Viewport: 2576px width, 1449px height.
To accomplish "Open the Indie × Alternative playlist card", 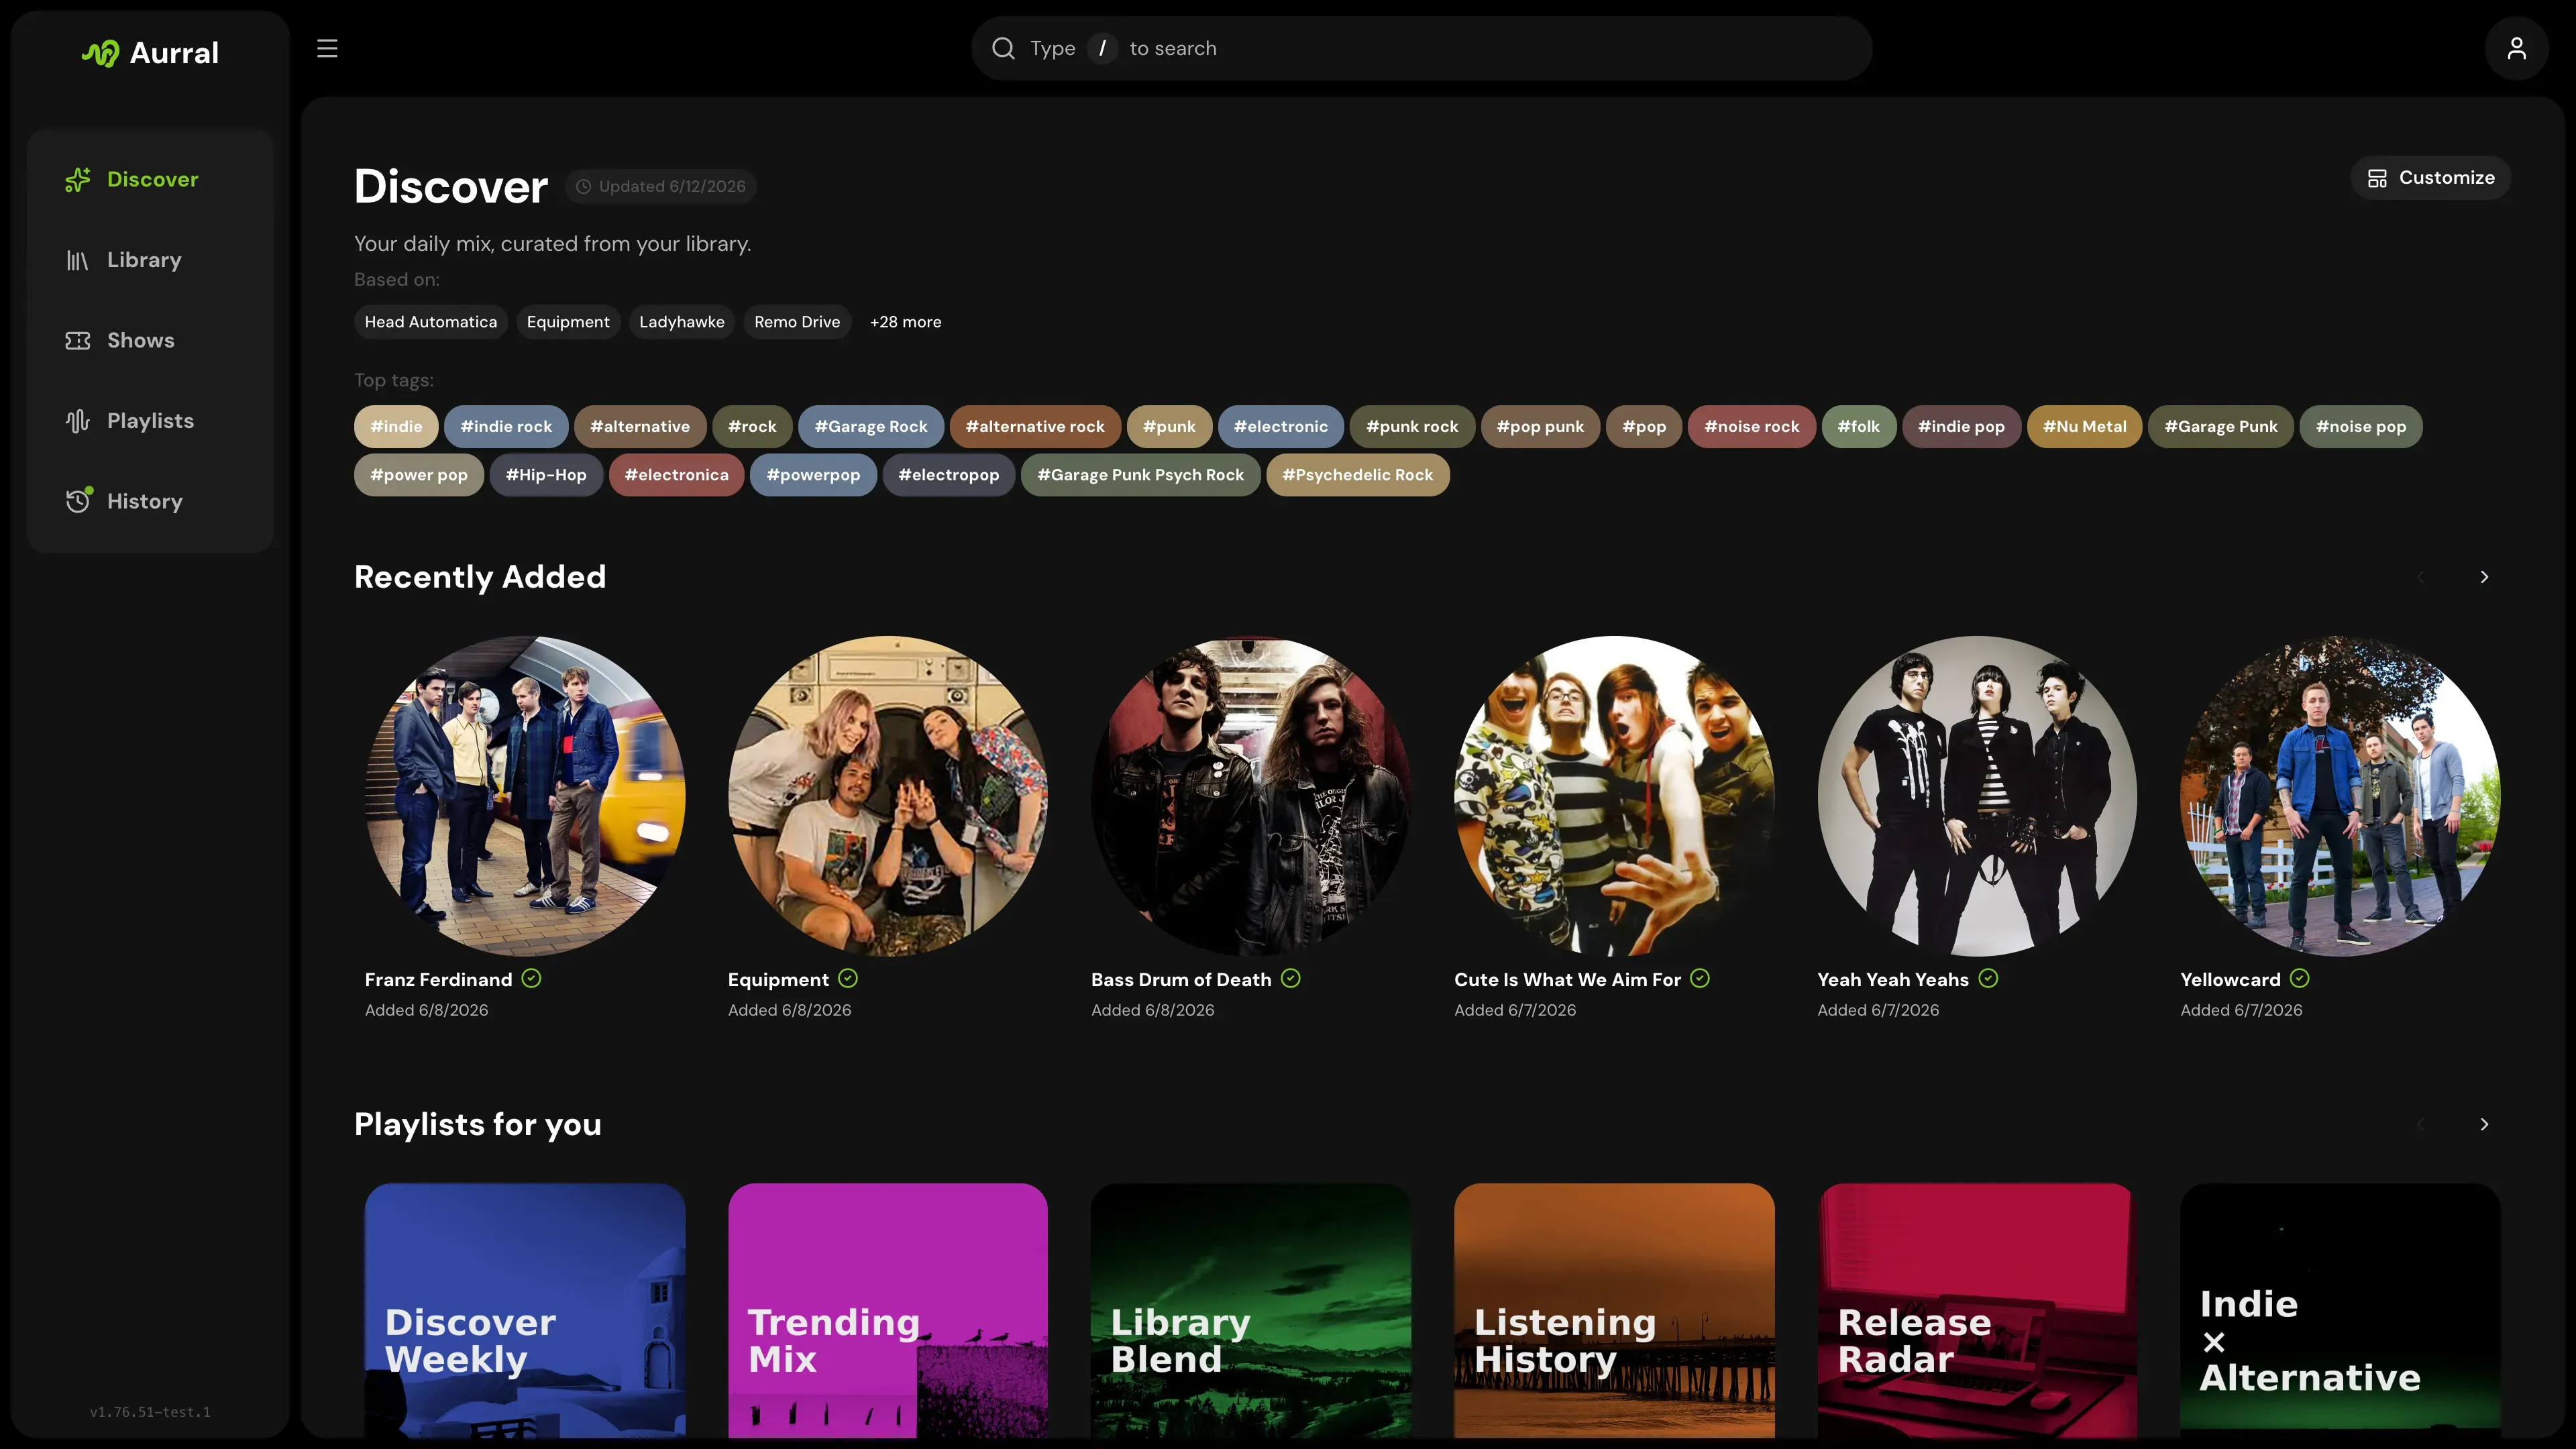I will click(2340, 1311).
